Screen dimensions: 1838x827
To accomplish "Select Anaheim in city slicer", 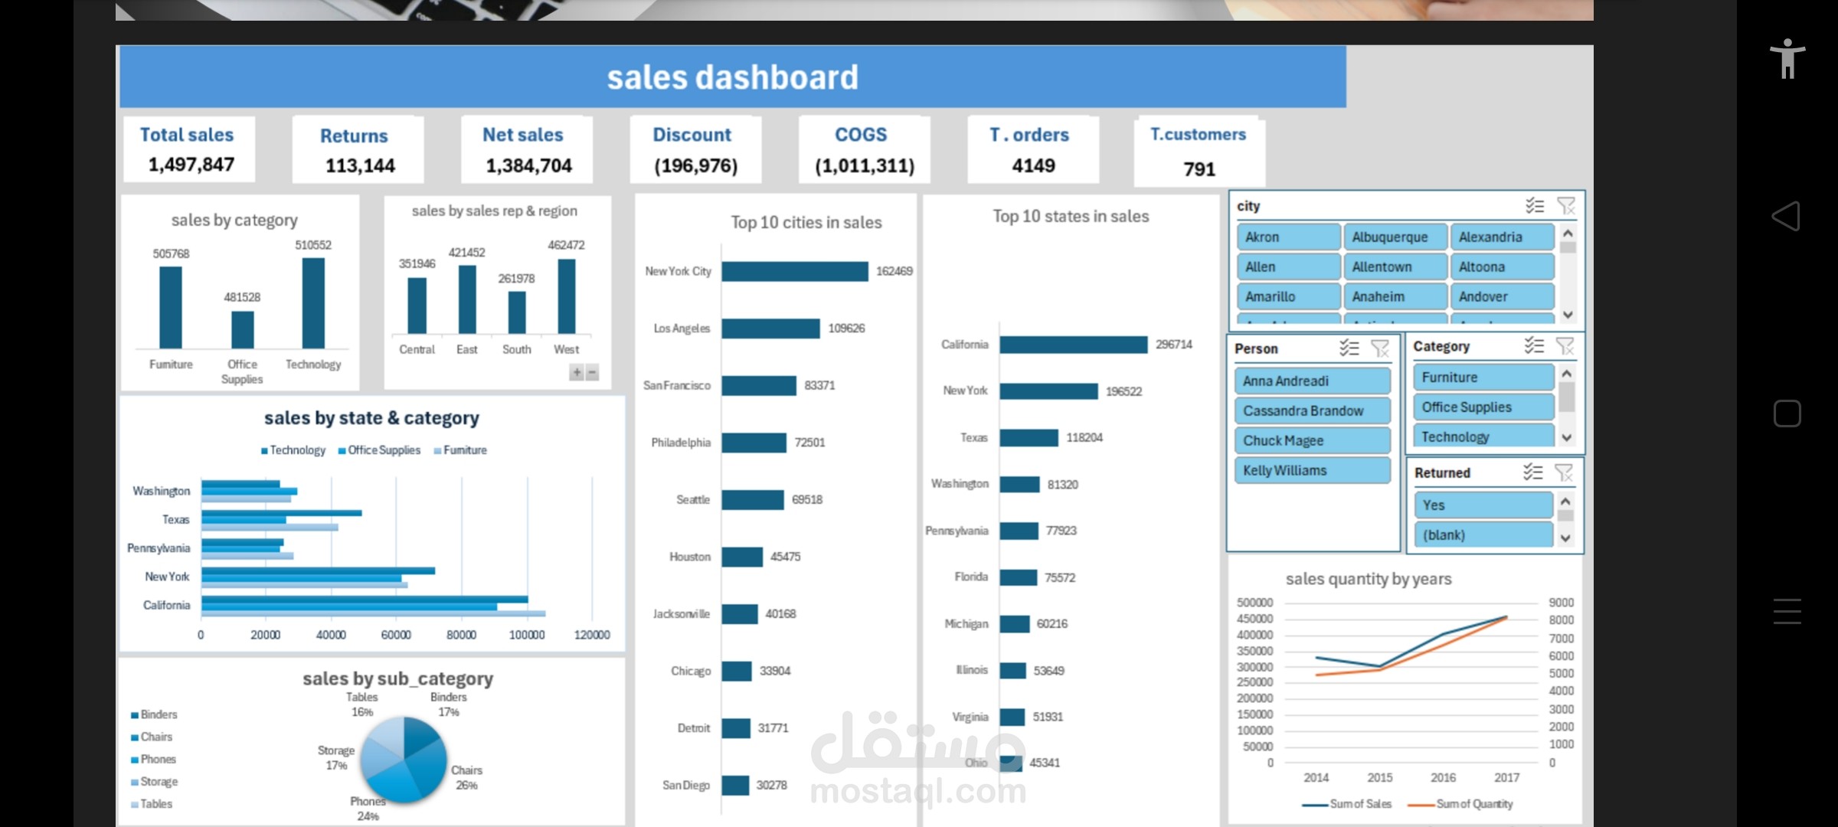I will pos(1395,296).
